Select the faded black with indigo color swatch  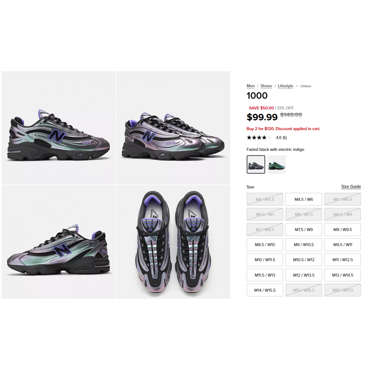(256, 164)
